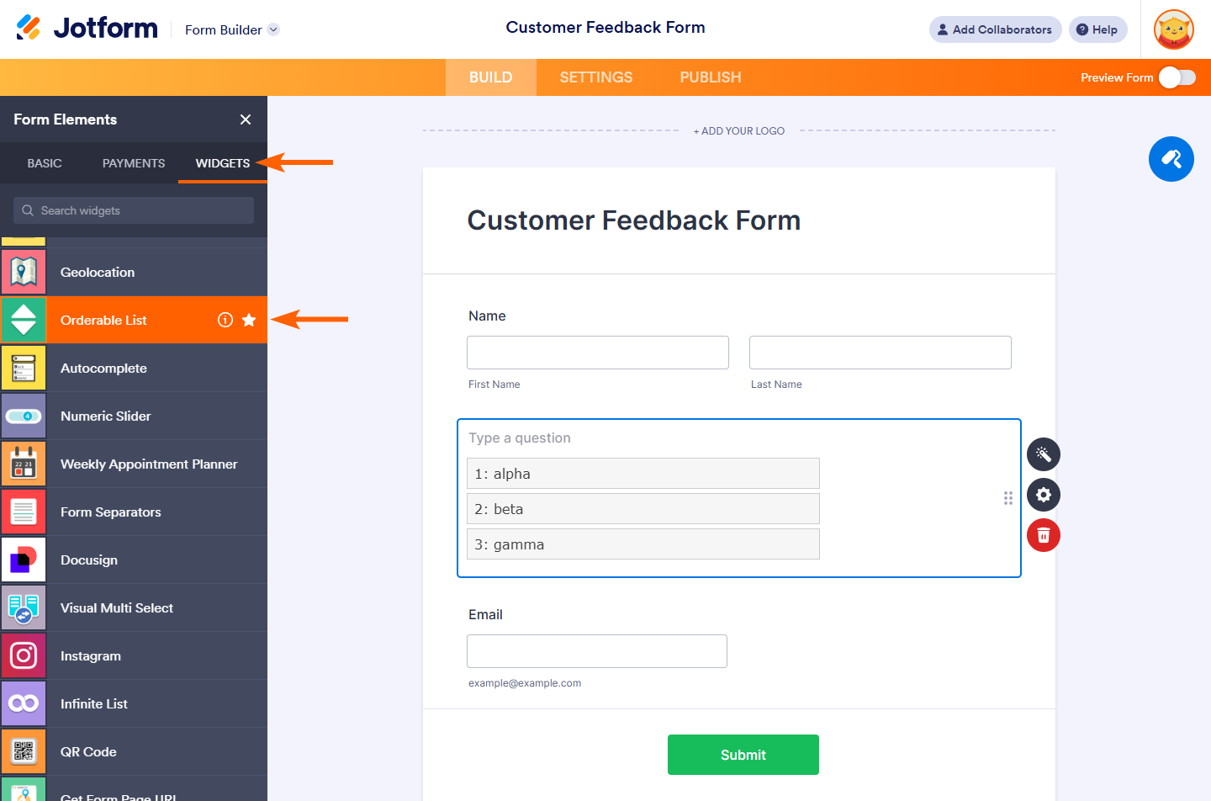Image resolution: width=1211 pixels, height=801 pixels.
Task: Favorite the Orderable List with star
Action: (249, 320)
